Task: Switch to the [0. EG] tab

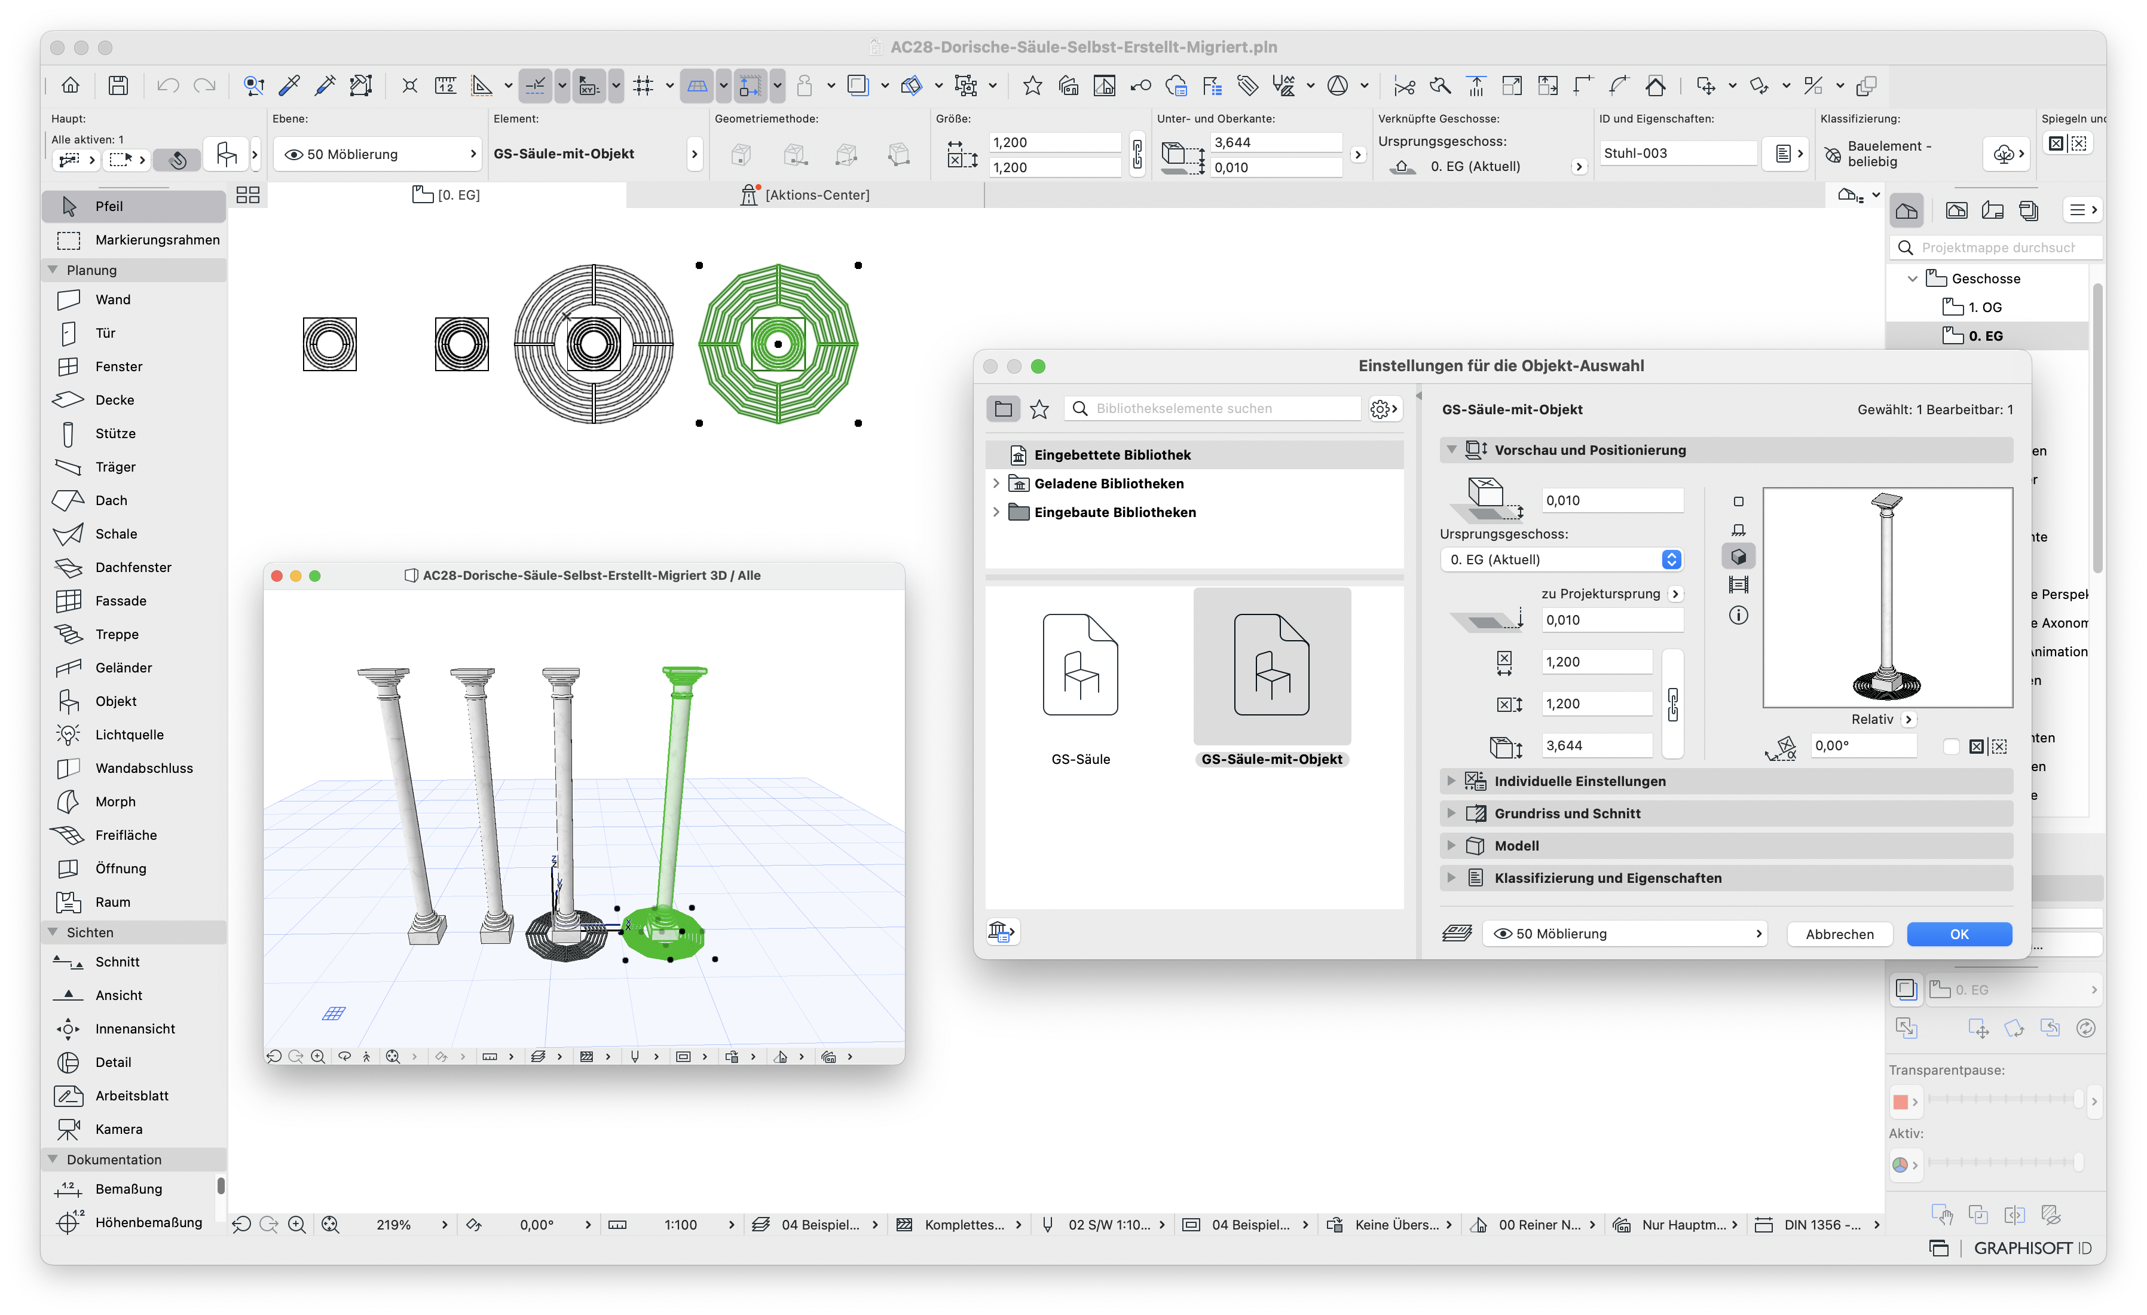Action: 446,195
